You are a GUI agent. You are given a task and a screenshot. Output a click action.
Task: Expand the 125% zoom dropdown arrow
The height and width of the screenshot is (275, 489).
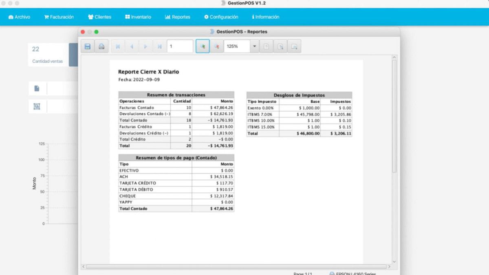point(255,46)
